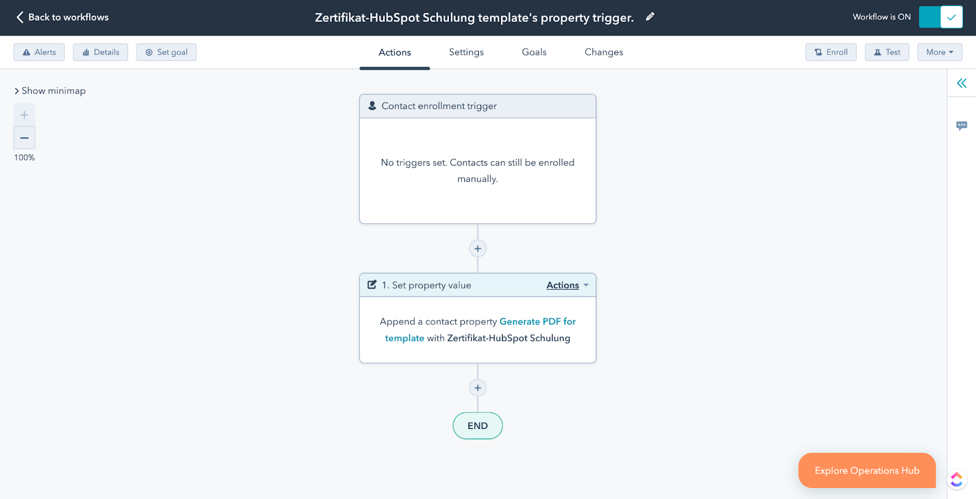The image size is (976, 499).
Task: Zoom in using plus button
Action: (x=24, y=115)
